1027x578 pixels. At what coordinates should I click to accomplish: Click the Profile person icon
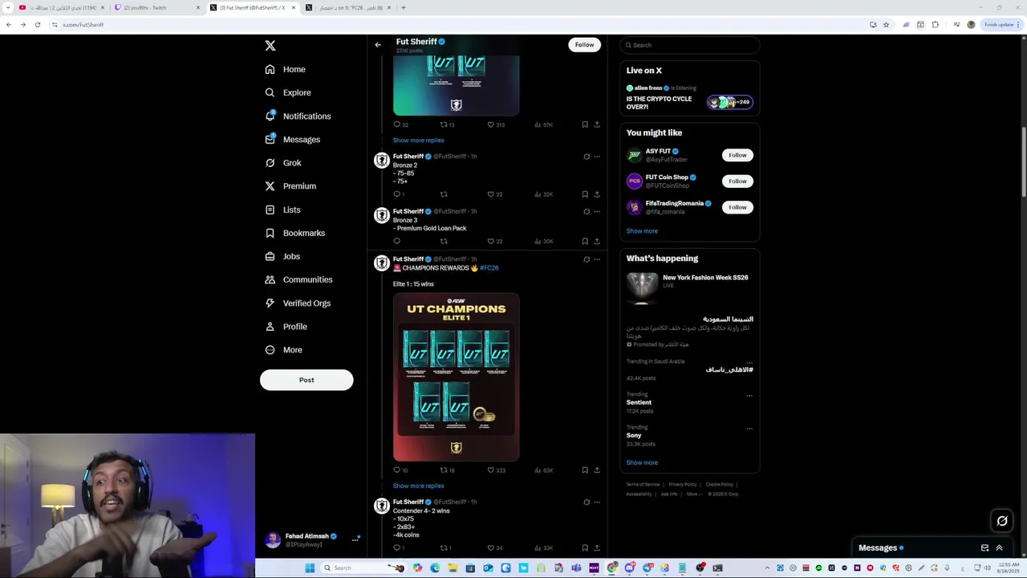pos(270,327)
